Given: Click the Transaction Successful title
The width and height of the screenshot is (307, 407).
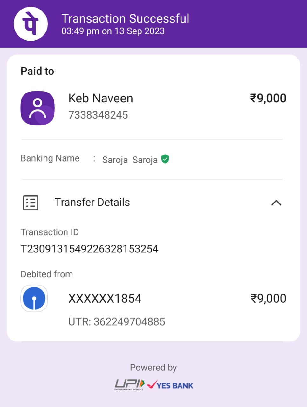Looking at the screenshot, I should [125, 18].
